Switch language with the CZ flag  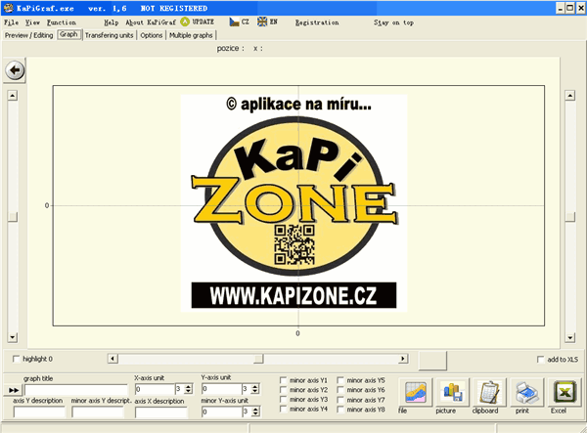click(x=235, y=22)
